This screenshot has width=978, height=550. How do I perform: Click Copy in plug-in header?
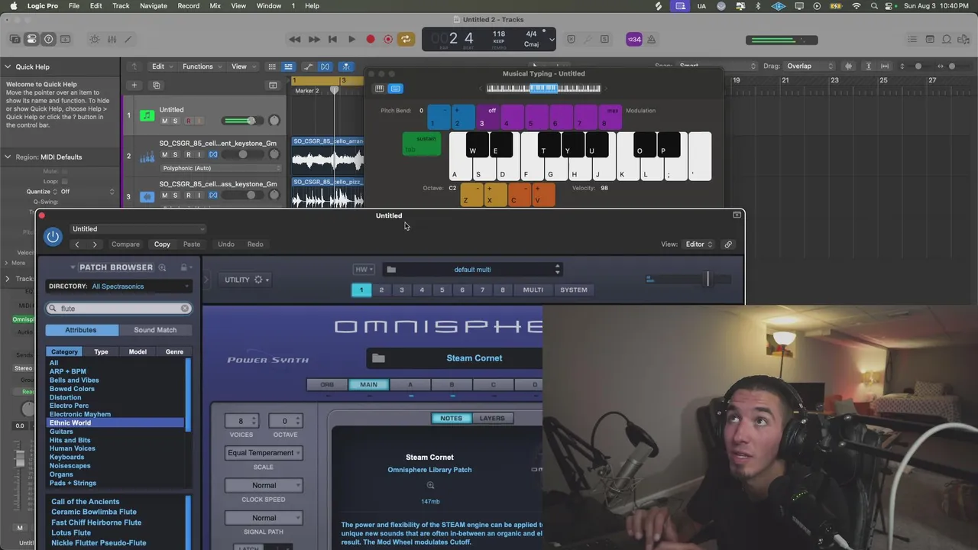click(162, 244)
